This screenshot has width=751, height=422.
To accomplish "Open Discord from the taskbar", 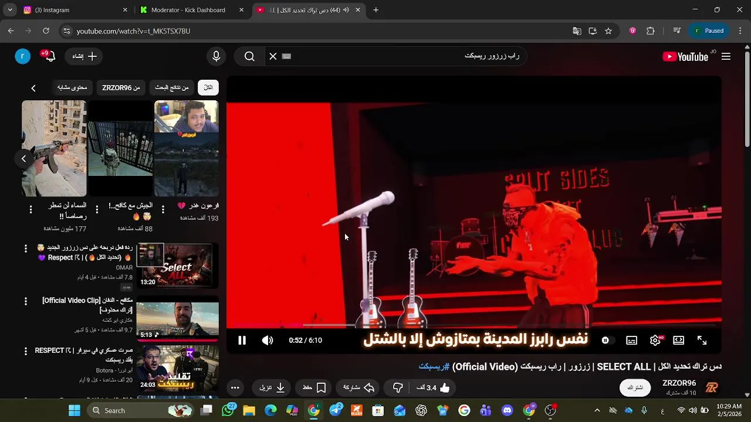I will point(508,411).
